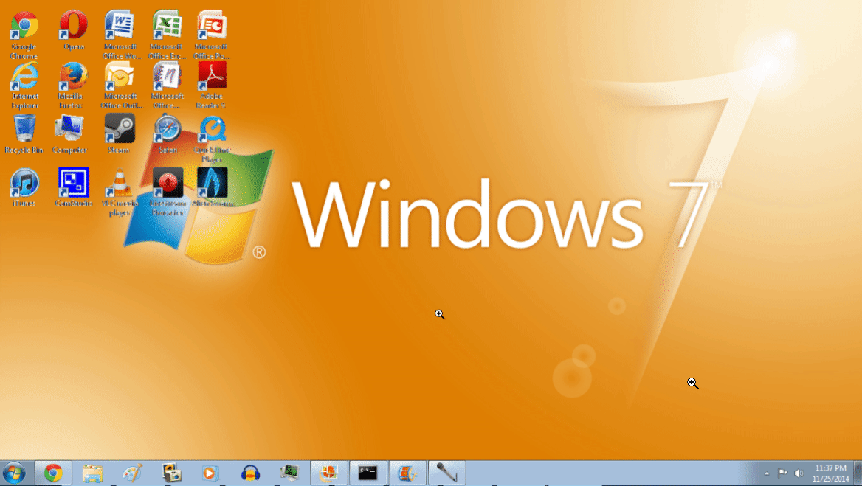Open Chrome from the taskbar
Image resolution: width=862 pixels, height=486 pixels.
coord(53,473)
